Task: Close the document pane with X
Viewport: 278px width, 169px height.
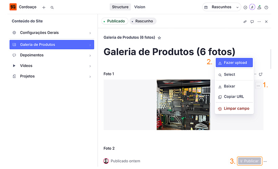Action: tap(266, 22)
